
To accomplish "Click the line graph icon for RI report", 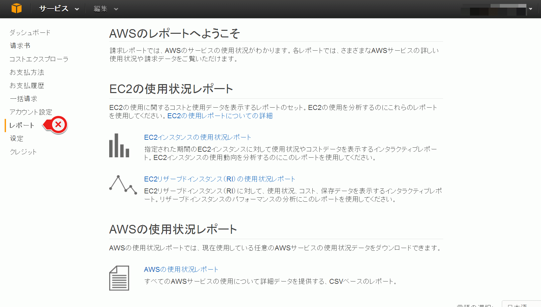I will [123, 184].
